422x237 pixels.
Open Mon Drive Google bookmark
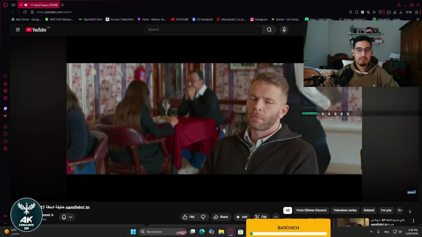point(26,19)
